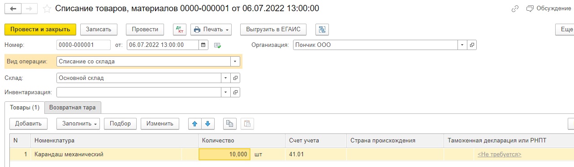The image size is (574, 167).
Task: Paste rows from clipboard icon
Action: point(247,124)
